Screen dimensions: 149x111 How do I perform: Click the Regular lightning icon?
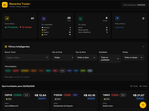42,32
